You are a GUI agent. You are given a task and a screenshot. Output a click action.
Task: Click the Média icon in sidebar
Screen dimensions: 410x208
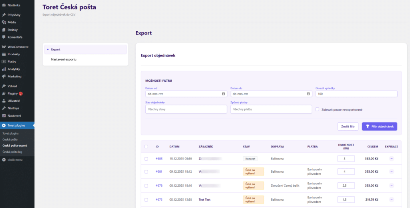4,22
